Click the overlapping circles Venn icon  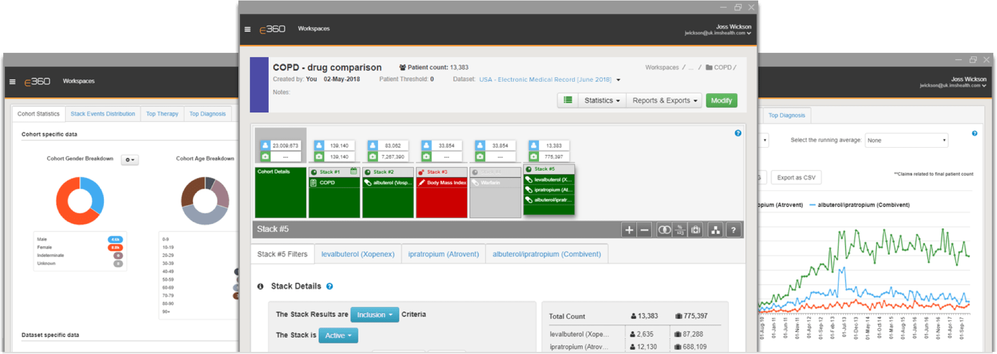pos(664,230)
